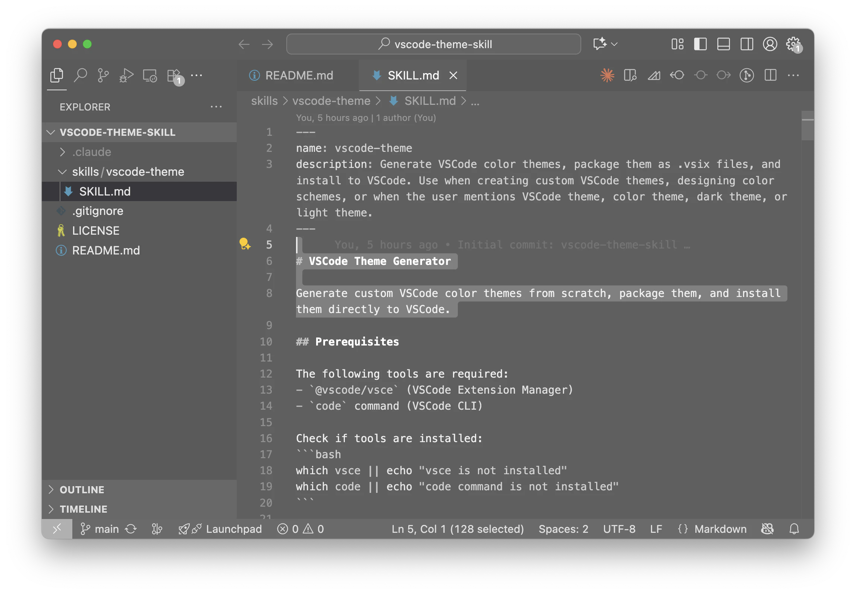The height and width of the screenshot is (594, 856).
Task: Open markdown preview to the side
Action: [x=630, y=75]
